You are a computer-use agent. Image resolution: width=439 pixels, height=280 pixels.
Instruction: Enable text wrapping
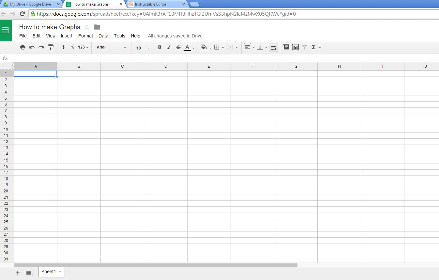(x=273, y=47)
